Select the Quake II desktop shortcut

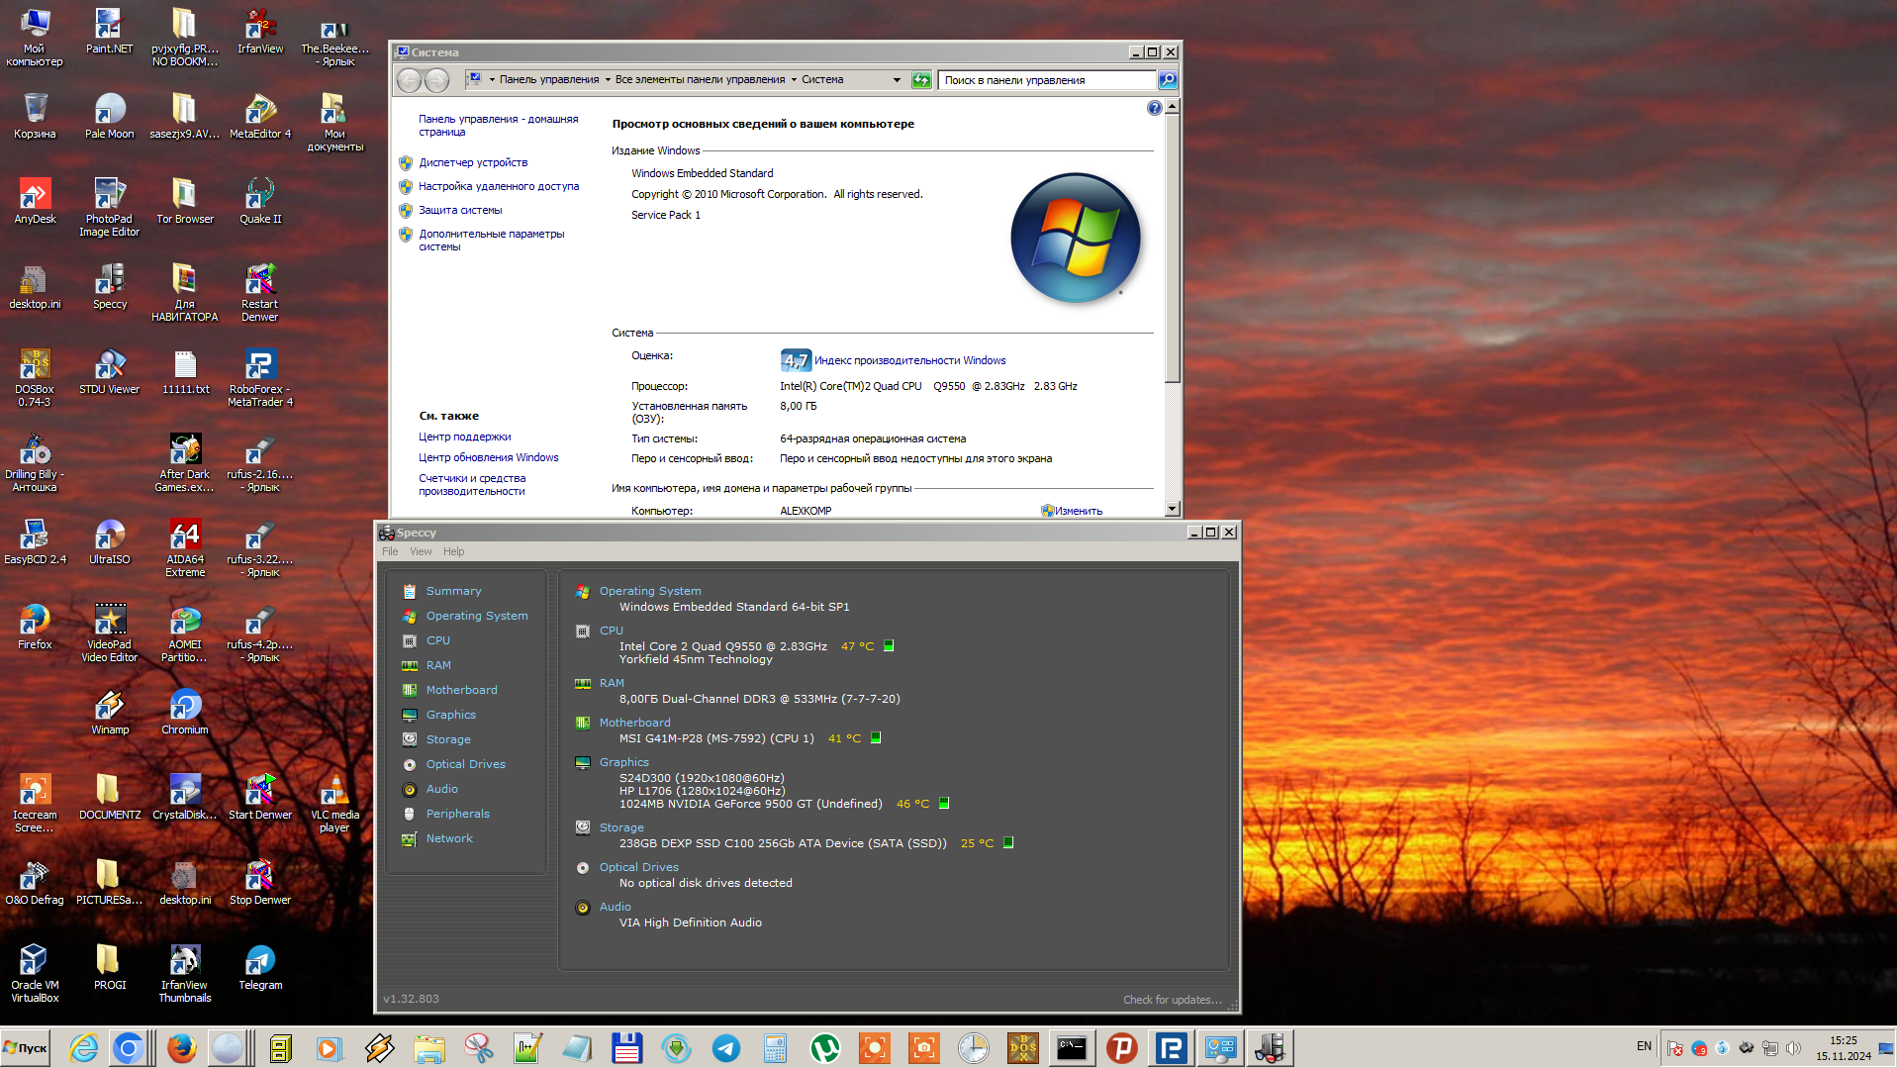point(260,202)
